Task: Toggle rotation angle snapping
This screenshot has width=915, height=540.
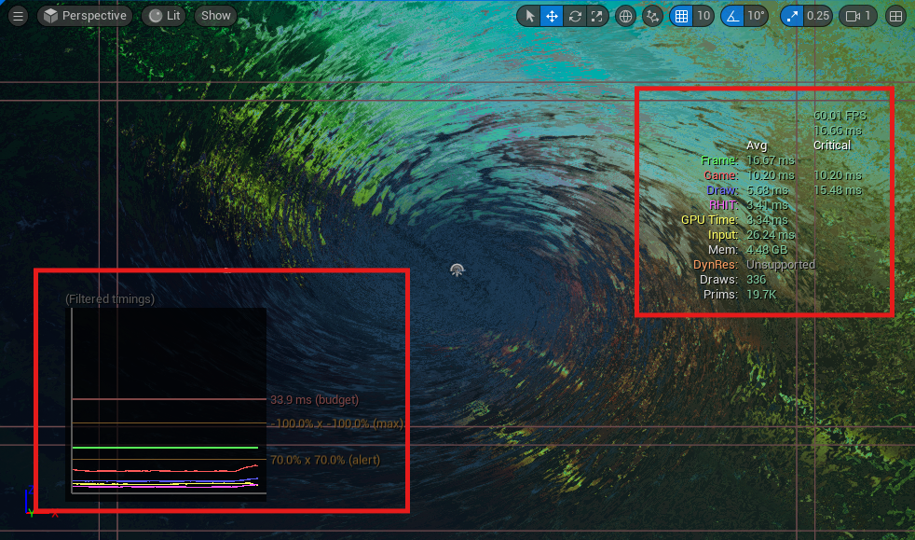Action: (x=732, y=16)
